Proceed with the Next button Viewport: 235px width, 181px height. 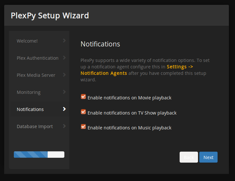point(208,157)
